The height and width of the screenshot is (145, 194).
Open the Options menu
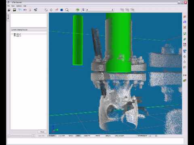(19, 6)
